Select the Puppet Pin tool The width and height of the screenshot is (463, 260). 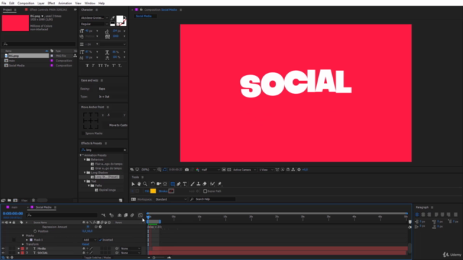(219, 184)
